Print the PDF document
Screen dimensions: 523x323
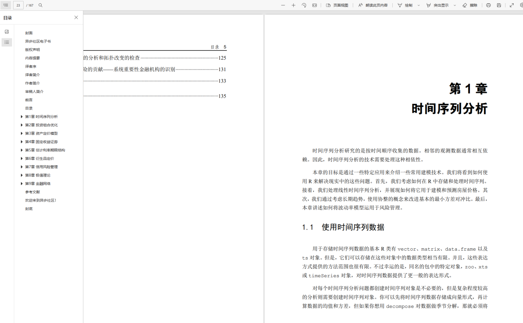[x=488, y=5]
